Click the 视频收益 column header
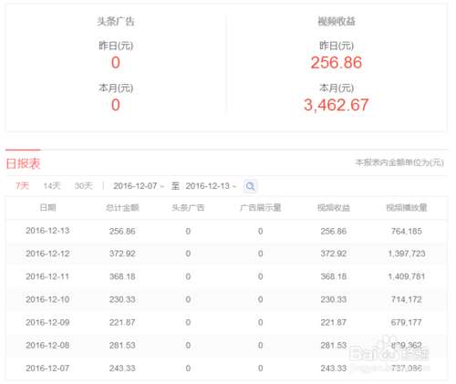Viewport: 456px width, 384px height. [334, 208]
